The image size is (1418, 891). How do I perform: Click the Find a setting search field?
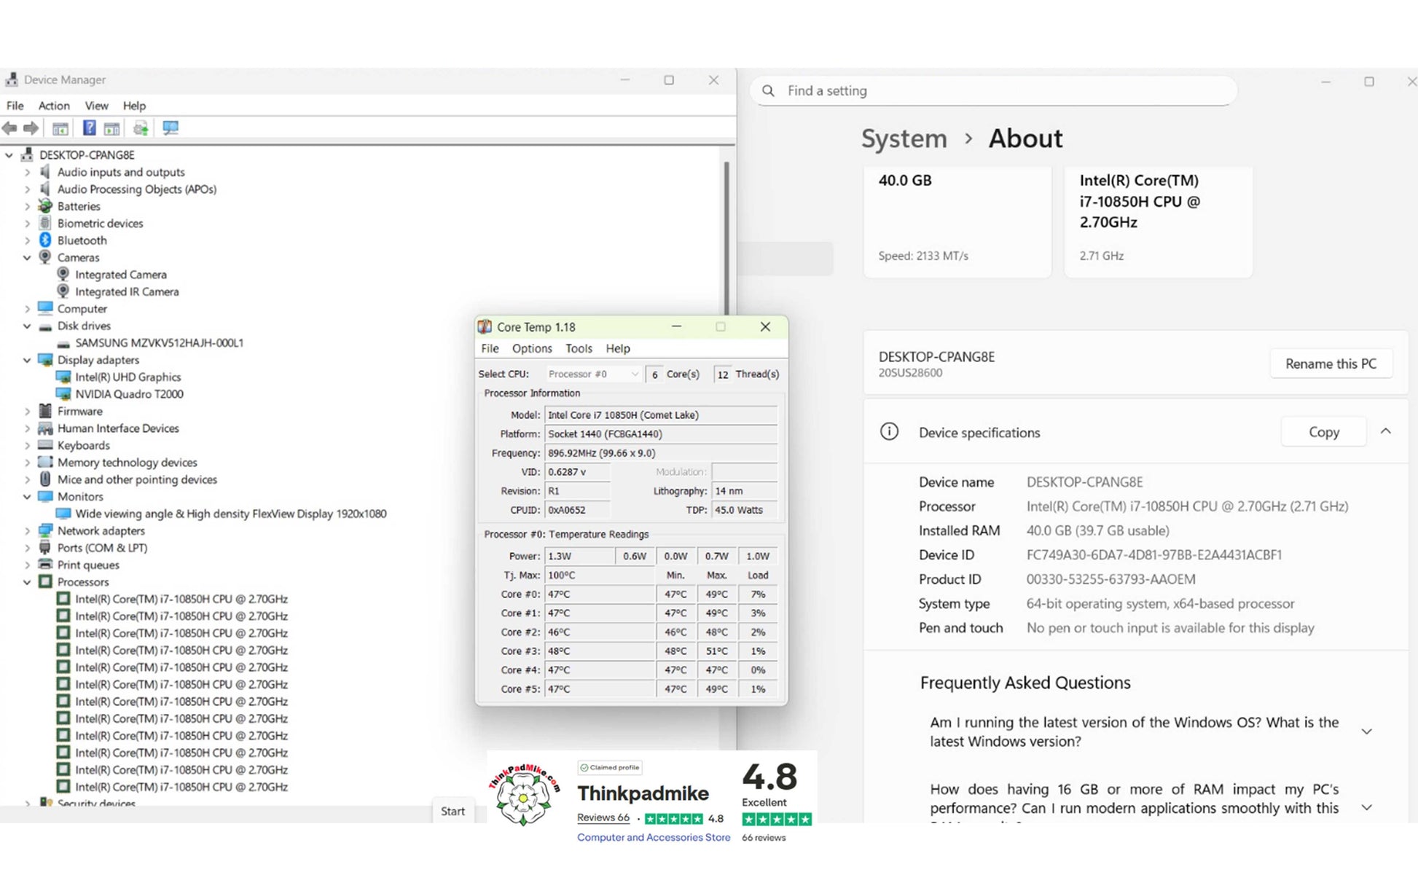994,91
